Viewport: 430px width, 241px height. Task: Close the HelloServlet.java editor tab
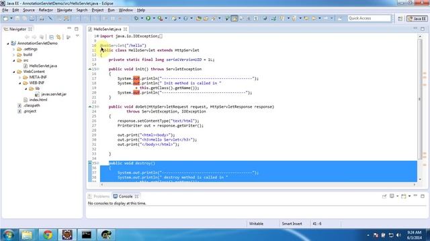[126, 29]
